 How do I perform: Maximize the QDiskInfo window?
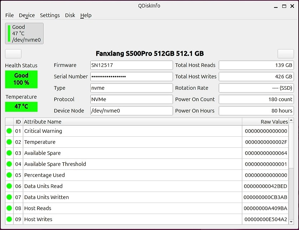(284, 6)
